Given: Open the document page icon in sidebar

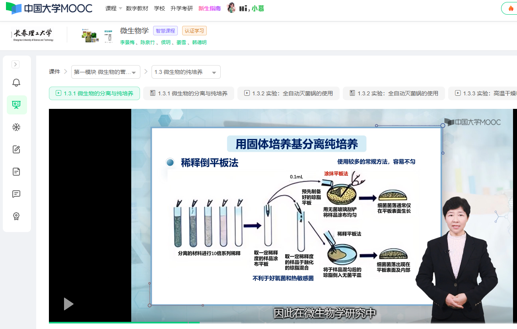Looking at the screenshot, I should click(x=16, y=172).
